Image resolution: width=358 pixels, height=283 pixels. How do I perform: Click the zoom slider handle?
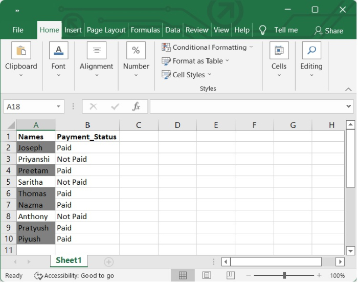click(x=284, y=275)
